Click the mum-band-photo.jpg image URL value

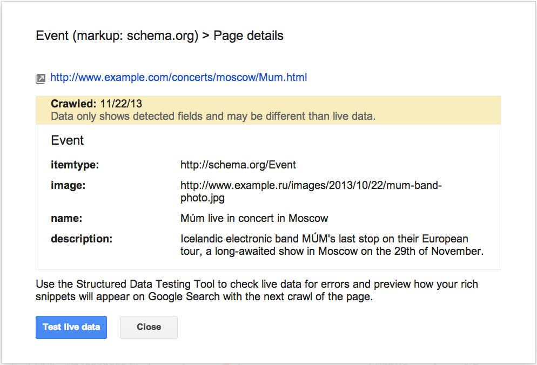pyautogui.click(x=311, y=192)
